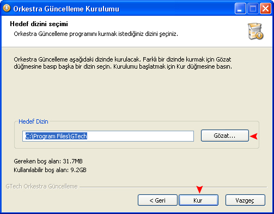Click the instruction paragraph about Gözat and Kur
The height and width of the screenshot is (214, 274).
123,63
